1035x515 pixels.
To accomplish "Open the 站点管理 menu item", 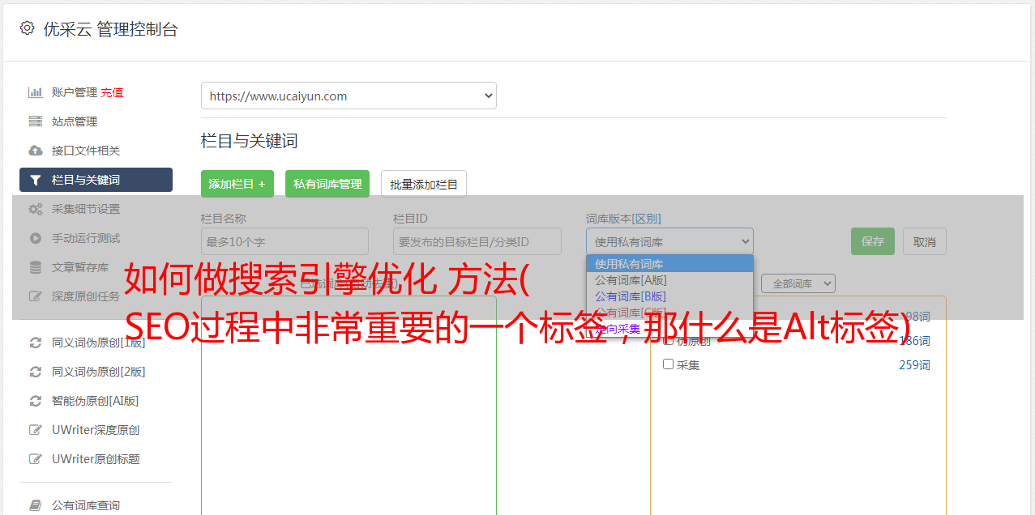I will (75, 121).
